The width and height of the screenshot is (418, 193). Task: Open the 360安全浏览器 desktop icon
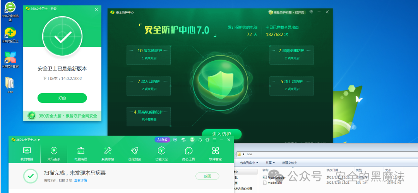(x=10, y=12)
